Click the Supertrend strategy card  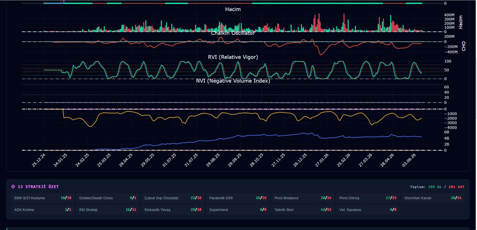click(238, 209)
